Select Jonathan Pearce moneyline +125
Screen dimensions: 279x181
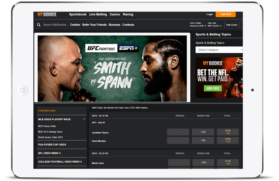click(x=203, y=132)
